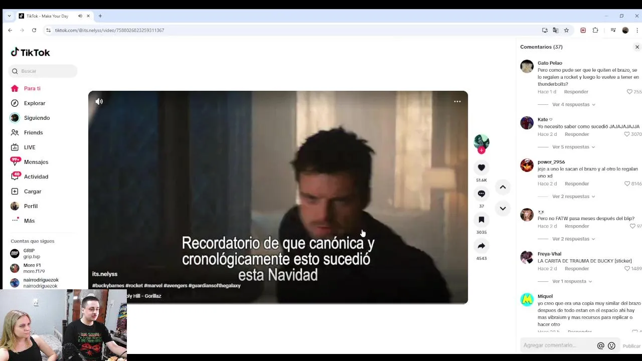Like the video with the heart icon
642x361 pixels.
tap(481, 167)
